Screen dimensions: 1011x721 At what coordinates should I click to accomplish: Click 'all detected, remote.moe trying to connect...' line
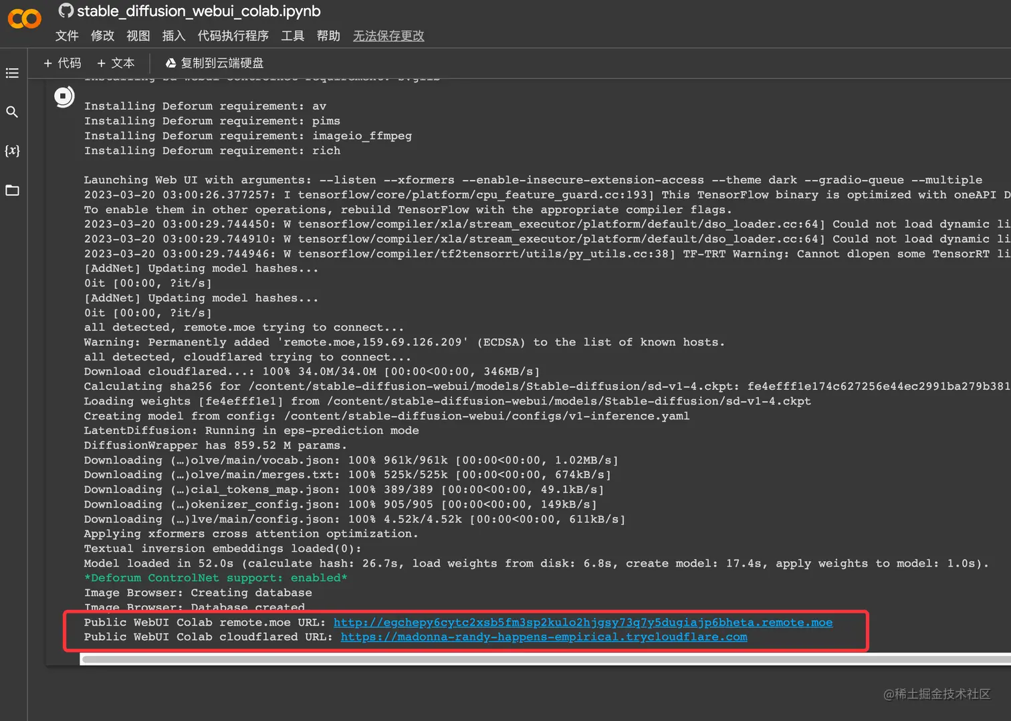tap(244, 328)
